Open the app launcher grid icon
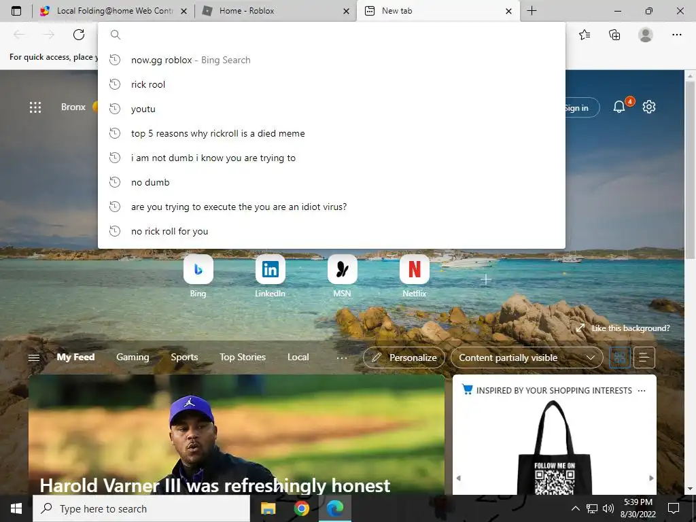696x522 pixels. (x=35, y=107)
